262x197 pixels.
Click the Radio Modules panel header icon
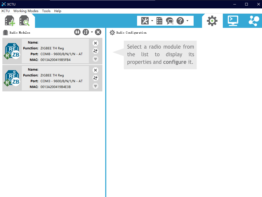[5, 33]
